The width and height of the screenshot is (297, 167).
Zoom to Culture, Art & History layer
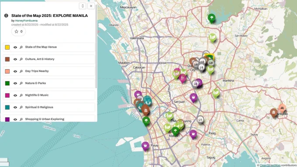click(21, 59)
